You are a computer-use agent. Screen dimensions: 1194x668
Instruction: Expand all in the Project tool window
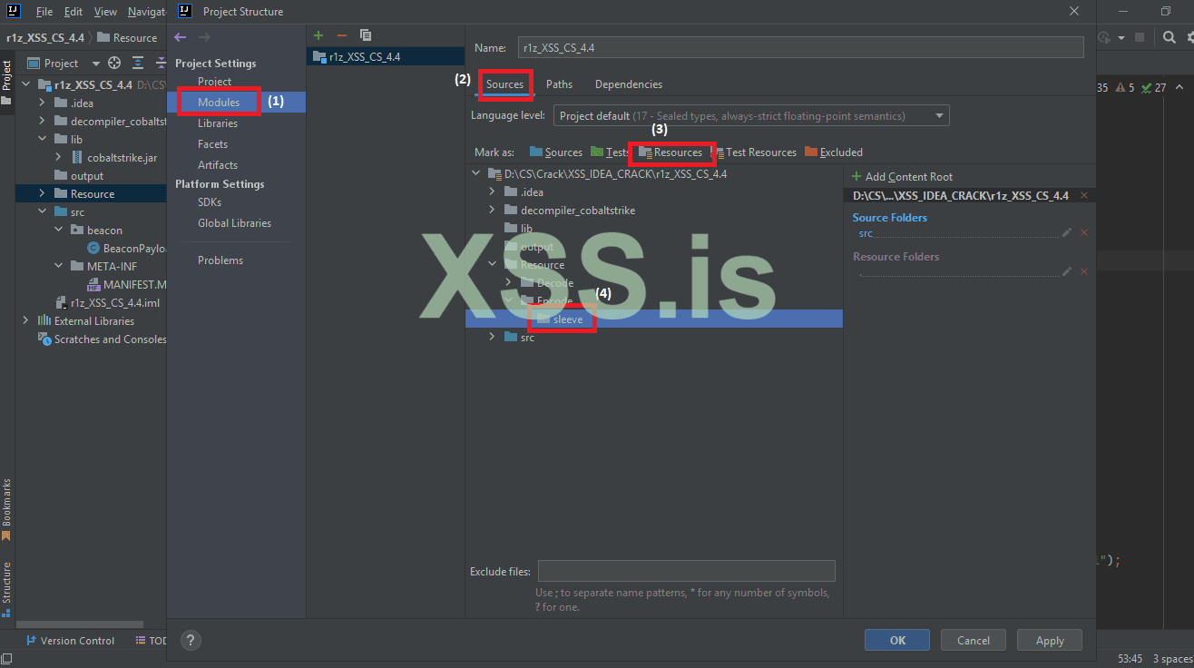[138, 64]
